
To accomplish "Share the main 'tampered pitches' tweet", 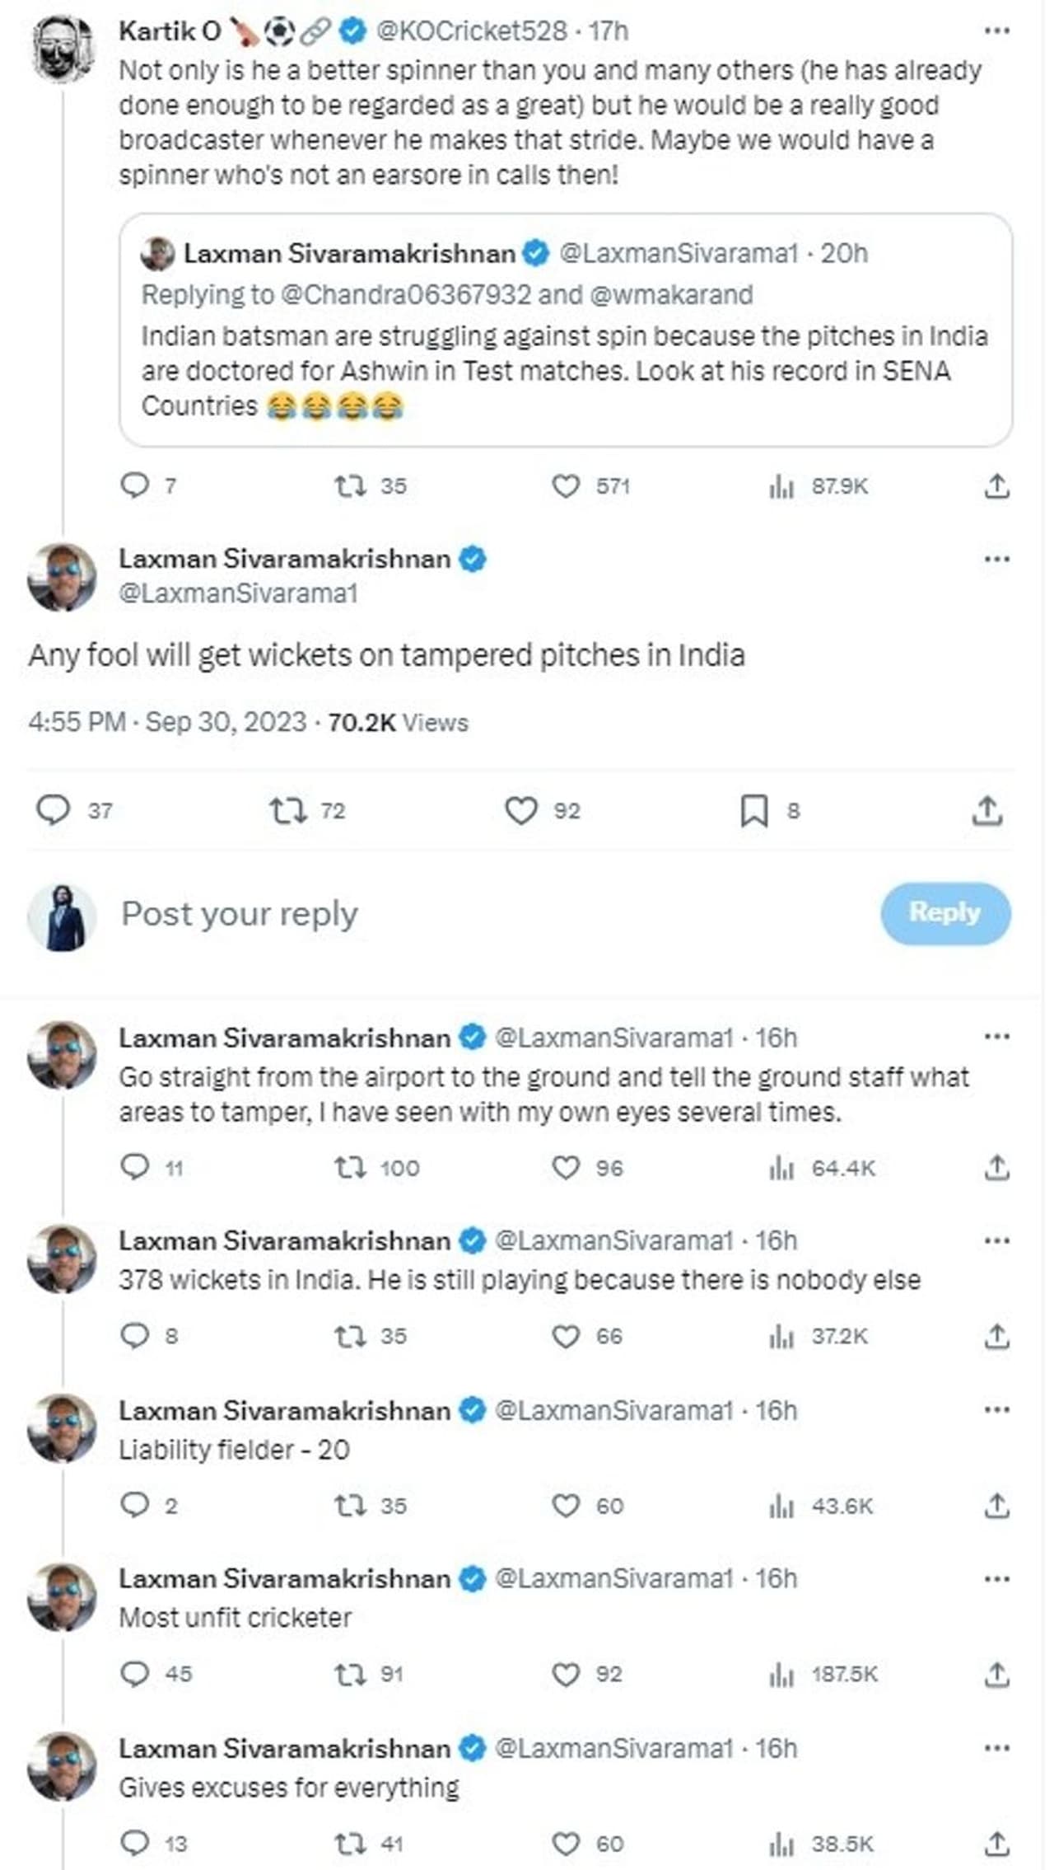I will 986,811.
